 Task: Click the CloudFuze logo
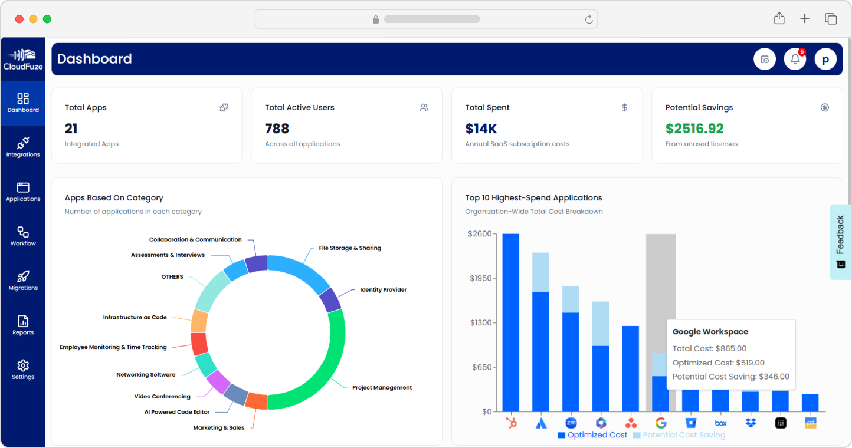[x=23, y=57]
